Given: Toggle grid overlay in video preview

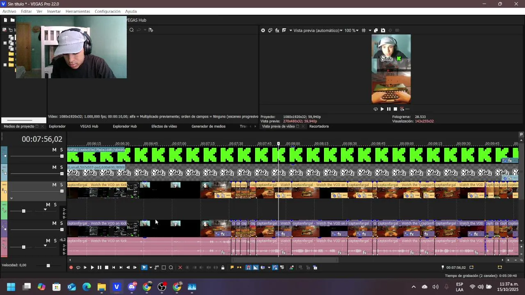Looking at the screenshot, I should 363,30.
